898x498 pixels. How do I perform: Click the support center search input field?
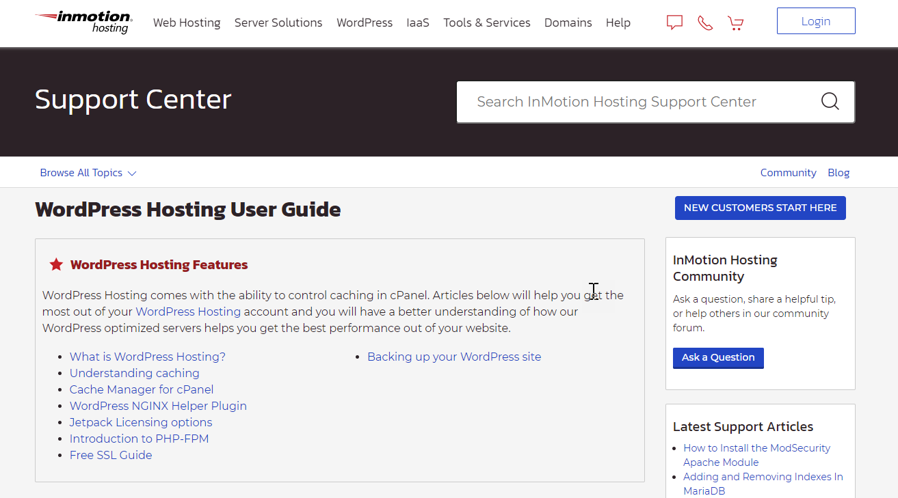pos(636,101)
